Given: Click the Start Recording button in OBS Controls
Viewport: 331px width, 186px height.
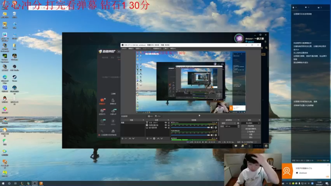Looking at the screenshot, I should (x=251, y=126).
